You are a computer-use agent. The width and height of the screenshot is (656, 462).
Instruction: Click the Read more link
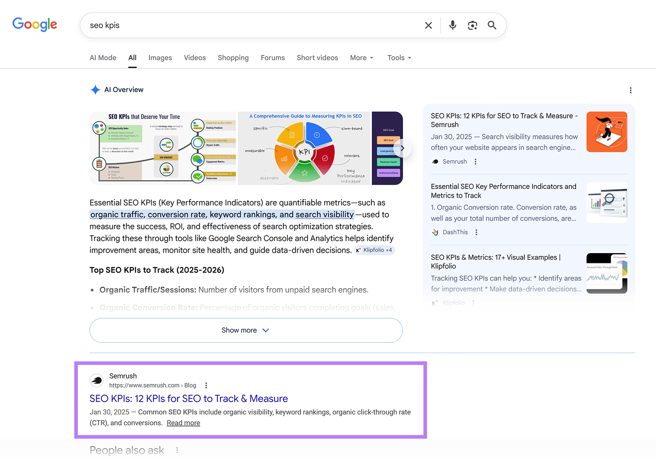point(183,423)
